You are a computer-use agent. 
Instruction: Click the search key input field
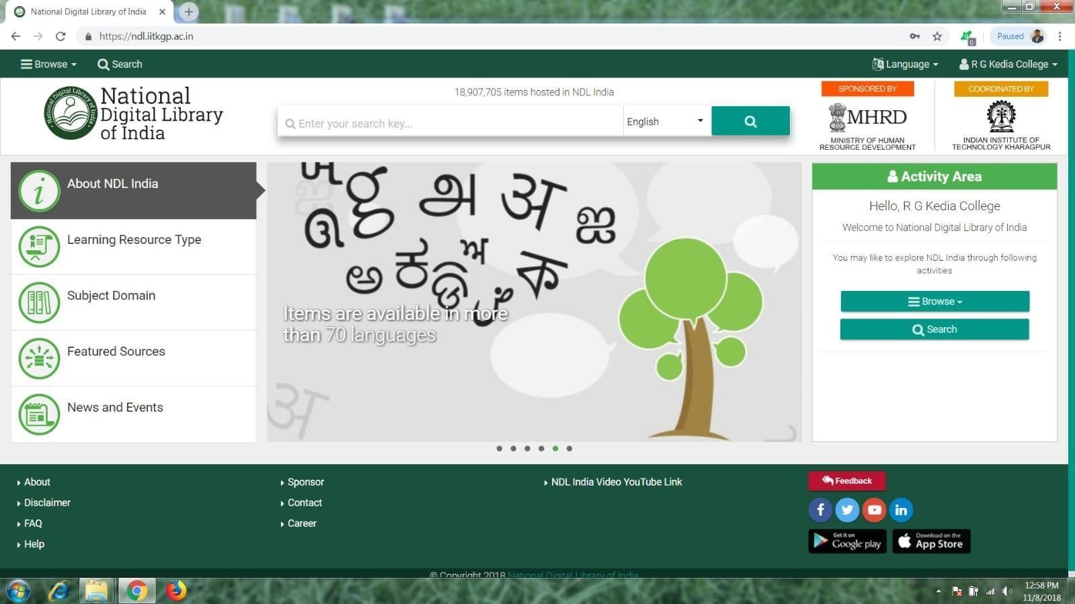(450, 123)
